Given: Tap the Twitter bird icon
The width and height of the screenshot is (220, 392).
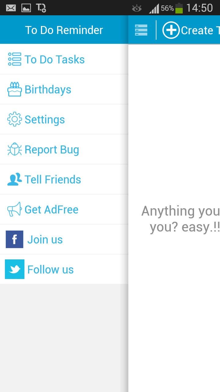Looking at the screenshot, I should [15, 269].
